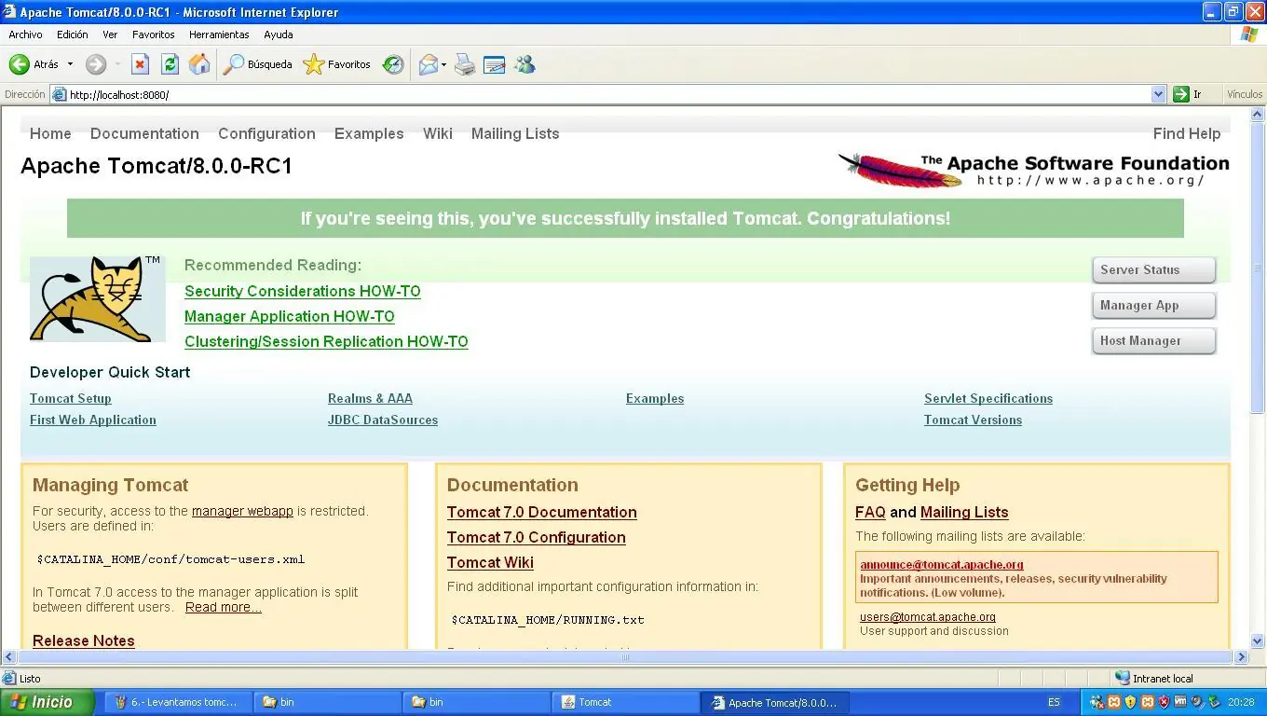Expand the Atrás back history dropdown arrow
This screenshot has width=1267, height=716.
coord(70,64)
